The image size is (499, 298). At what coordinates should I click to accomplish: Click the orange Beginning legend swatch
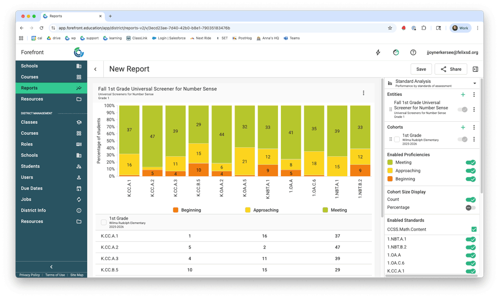coord(175,210)
